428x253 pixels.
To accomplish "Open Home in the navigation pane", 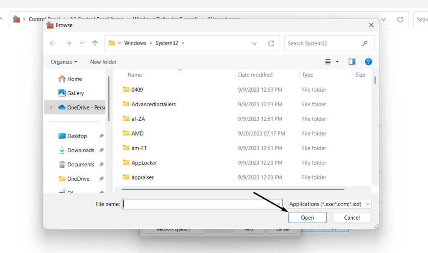I will pyautogui.click(x=74, y=79).
